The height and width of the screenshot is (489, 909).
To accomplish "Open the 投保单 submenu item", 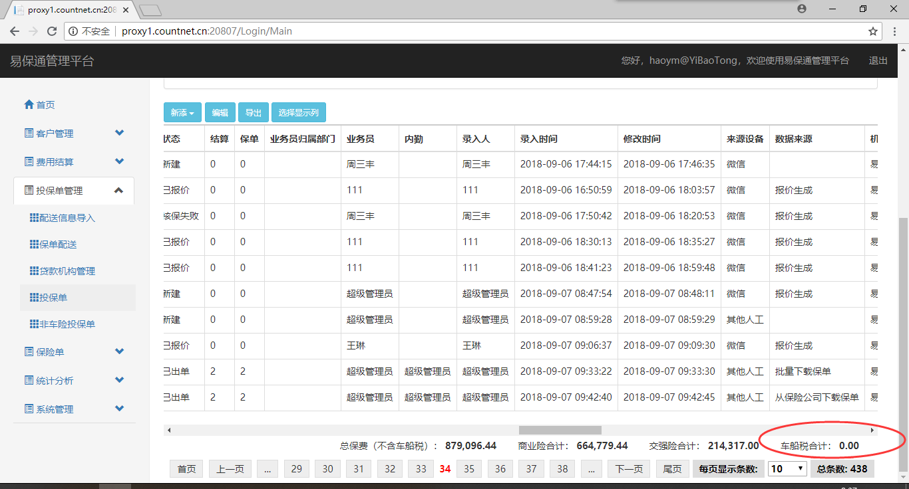I will click(x=53, y=298).
